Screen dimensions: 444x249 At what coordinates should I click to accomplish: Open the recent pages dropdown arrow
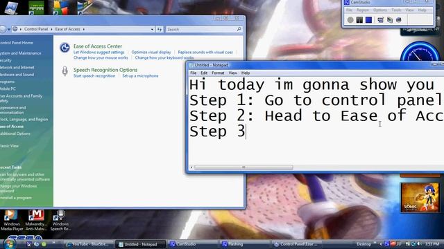click(x=9, y=29)
